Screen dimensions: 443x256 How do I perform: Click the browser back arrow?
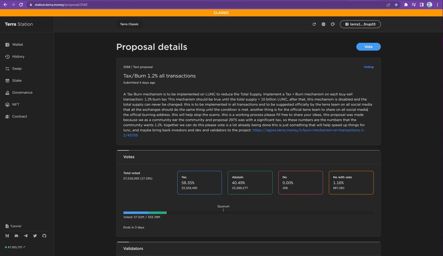(5, 5)
